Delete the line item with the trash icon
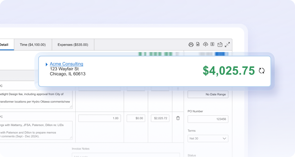Screen dimensions: 295x157 [x=178, y=118]
